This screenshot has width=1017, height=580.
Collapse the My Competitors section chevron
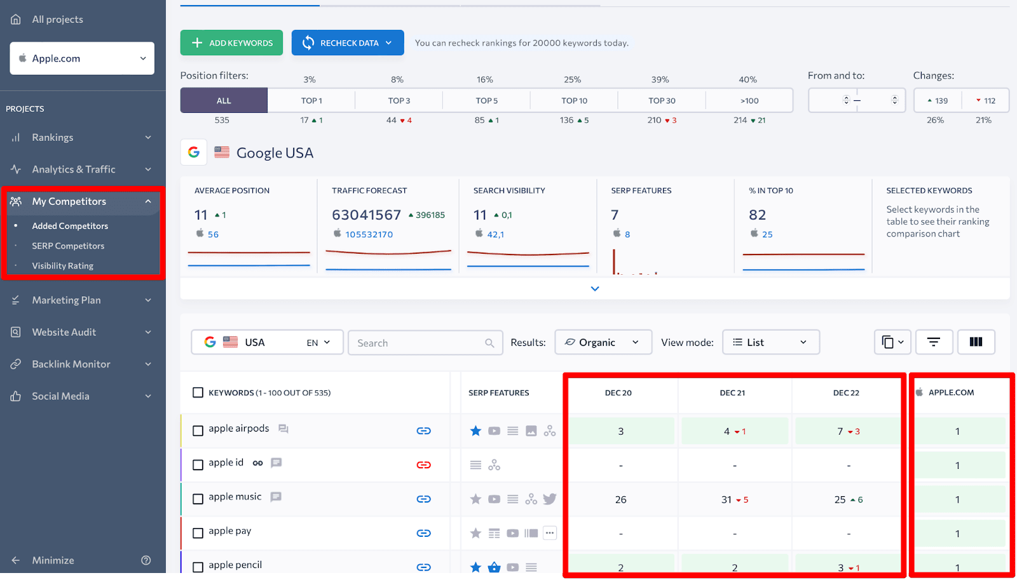(148, 201)
